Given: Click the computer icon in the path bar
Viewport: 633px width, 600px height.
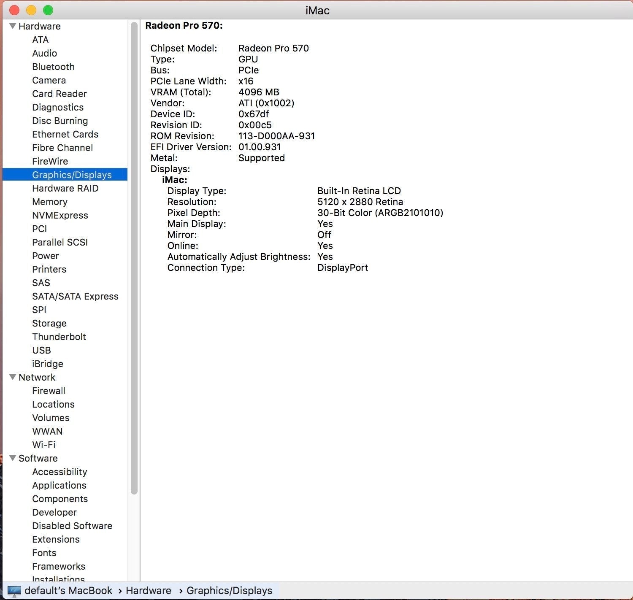Looking at the screenshot, I should pyautogui.click(x=14, y=591).
